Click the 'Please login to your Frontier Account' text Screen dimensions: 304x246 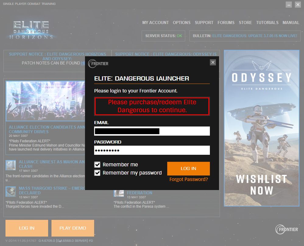[x=136, y=91]
